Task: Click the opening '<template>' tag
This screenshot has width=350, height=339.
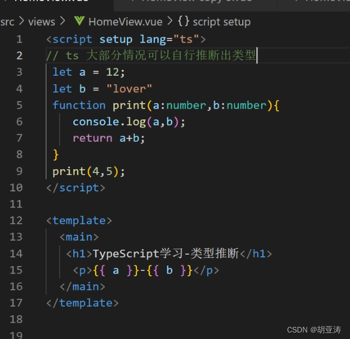Action: (x=79, y=221)
